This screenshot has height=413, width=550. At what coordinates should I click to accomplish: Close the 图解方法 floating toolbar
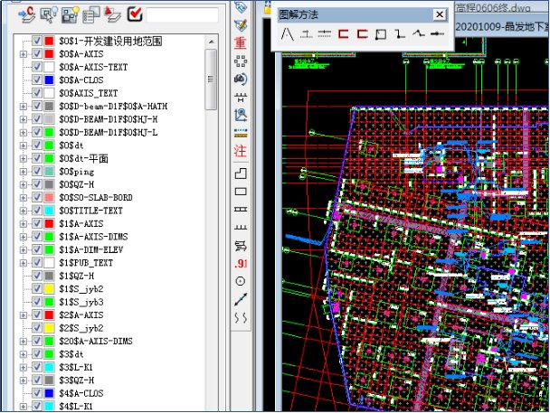(x=439, y=14)
